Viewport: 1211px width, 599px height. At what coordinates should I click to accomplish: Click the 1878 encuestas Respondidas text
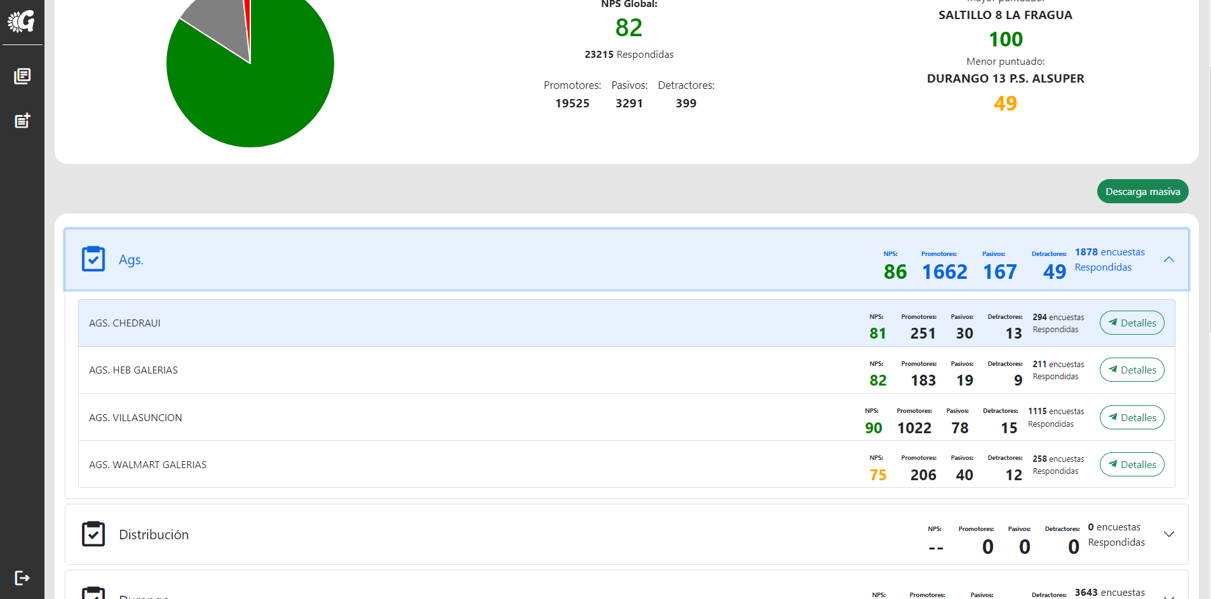pos(1109,260)
